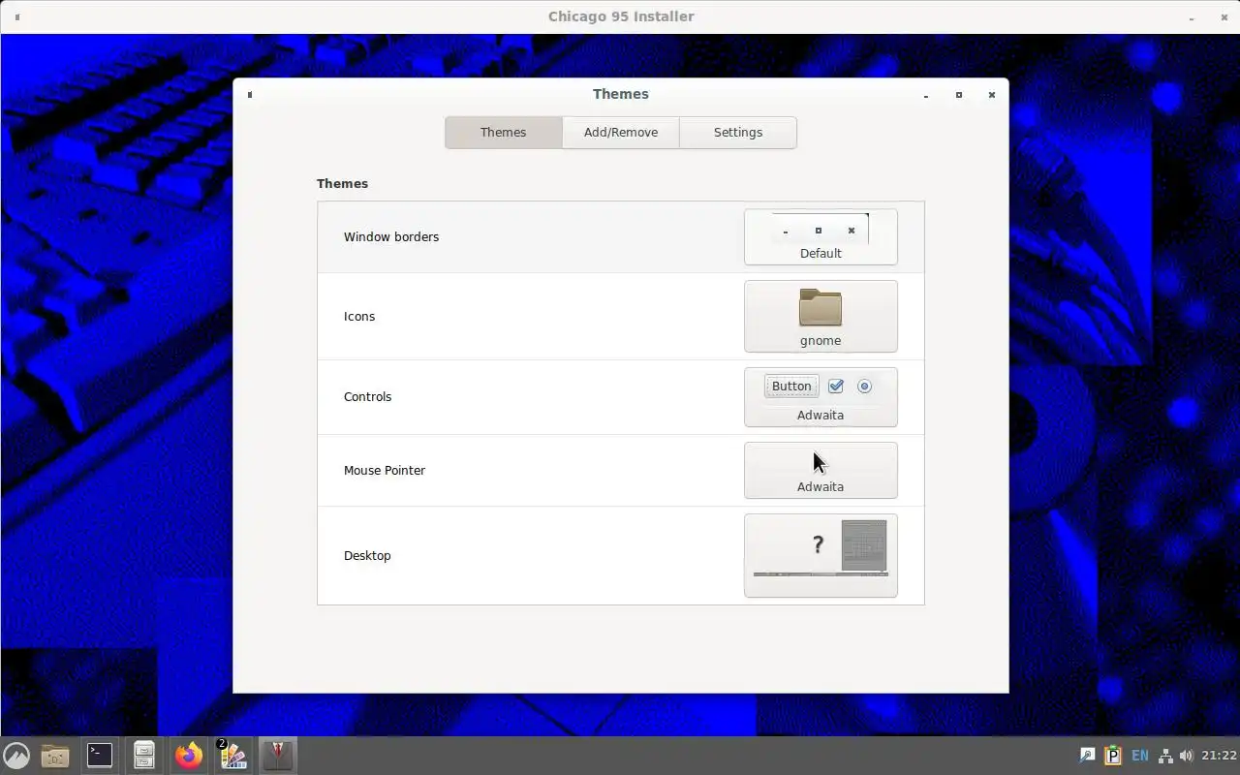This screenshot has width=1240, height=775.
Task: Open the main menu mountain icon in the taskbar
Action: tap(16, 755)
